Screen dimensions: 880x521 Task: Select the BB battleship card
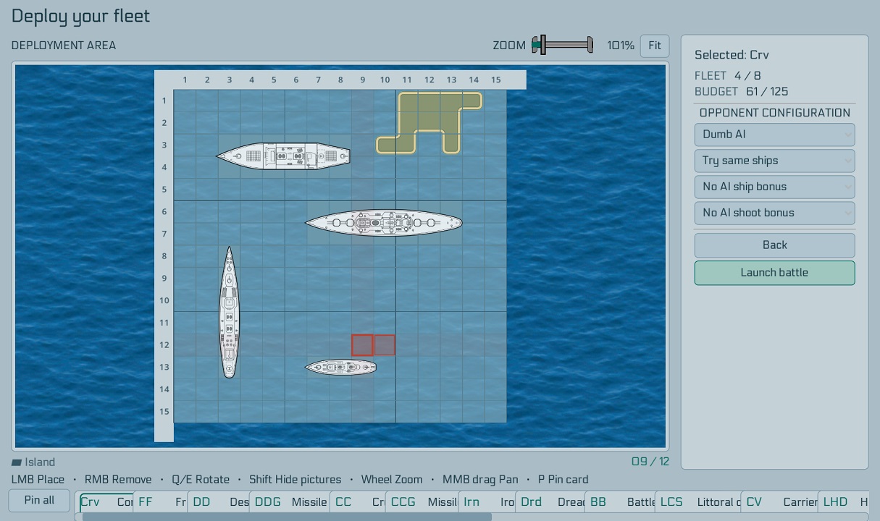620,501
